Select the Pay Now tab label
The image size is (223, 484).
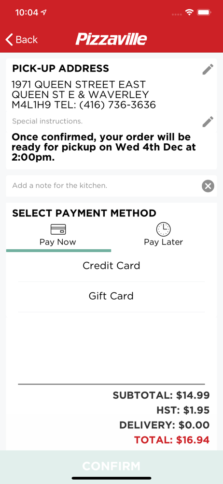(57, 242)
